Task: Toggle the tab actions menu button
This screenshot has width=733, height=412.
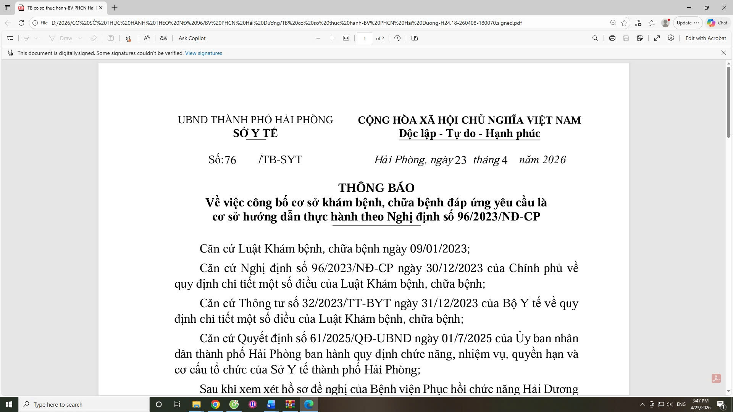Action: tap(7, 8)
